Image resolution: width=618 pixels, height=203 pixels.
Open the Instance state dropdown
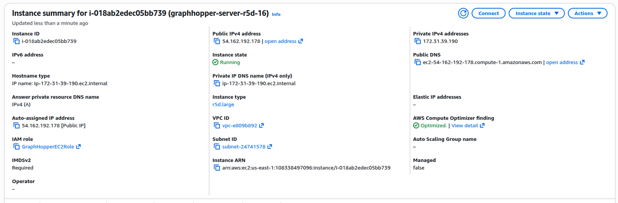point(536,14)
